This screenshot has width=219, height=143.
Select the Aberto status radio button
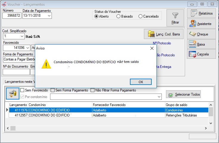(97, 16)
